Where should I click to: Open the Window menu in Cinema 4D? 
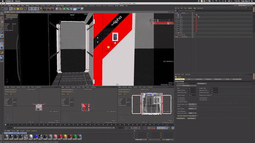(122, 5)
